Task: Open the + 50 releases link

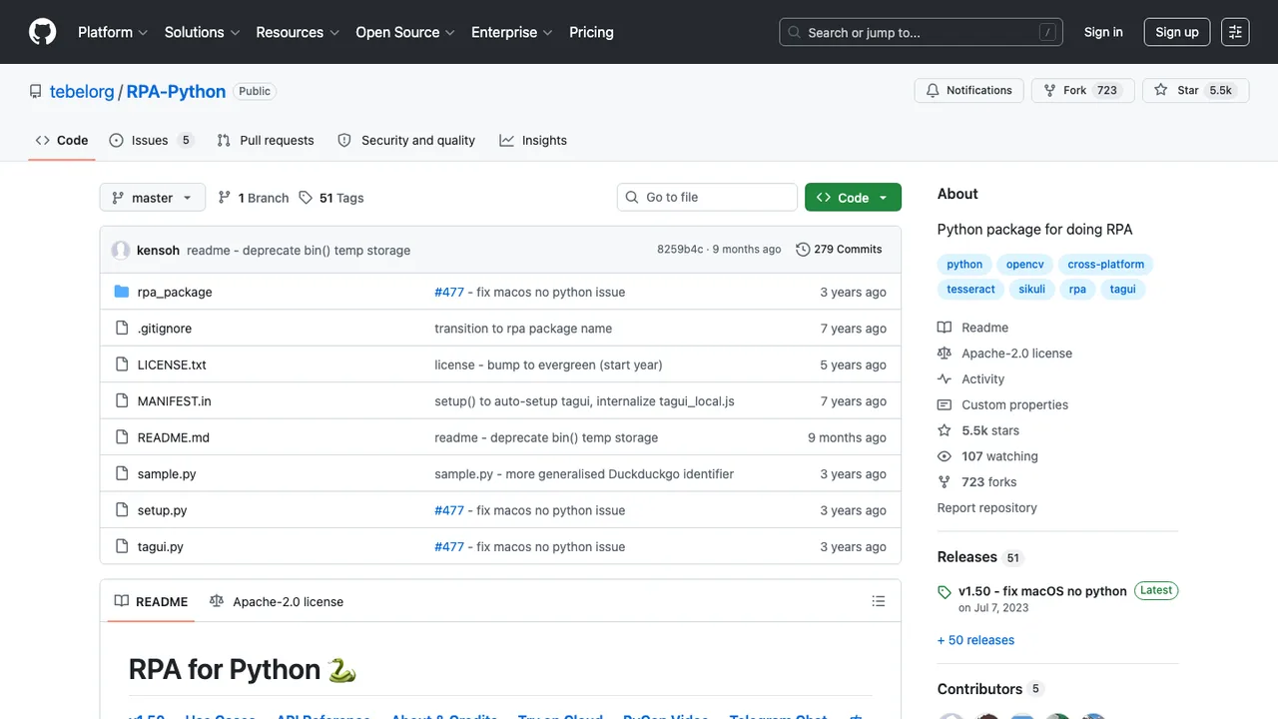Action: (975, 640)
